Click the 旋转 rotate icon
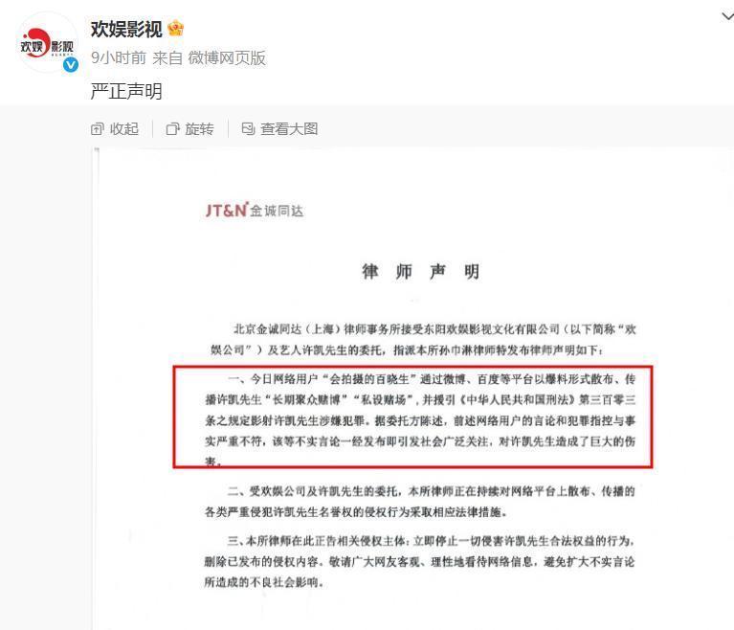The image size is (734, 630). 172,129
